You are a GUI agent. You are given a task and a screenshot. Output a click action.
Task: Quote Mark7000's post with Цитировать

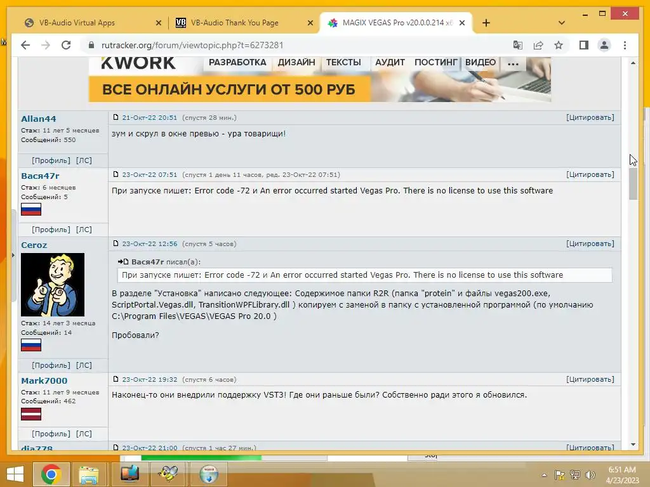[590, 379]
